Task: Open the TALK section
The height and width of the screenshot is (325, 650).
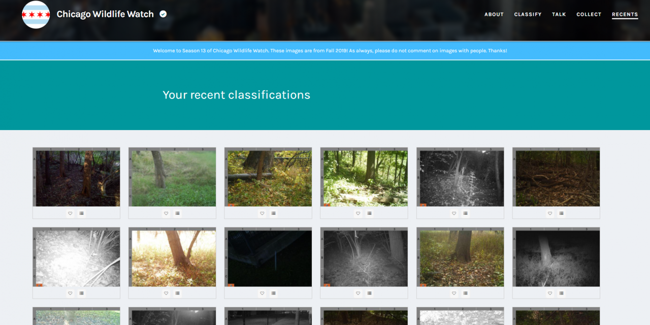Action: pyautogui.click(x=559, y=14)
